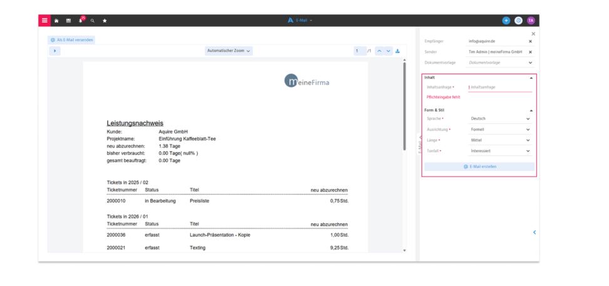
Task: Change the Tonfall dropdown value
Action: point(500,151)
